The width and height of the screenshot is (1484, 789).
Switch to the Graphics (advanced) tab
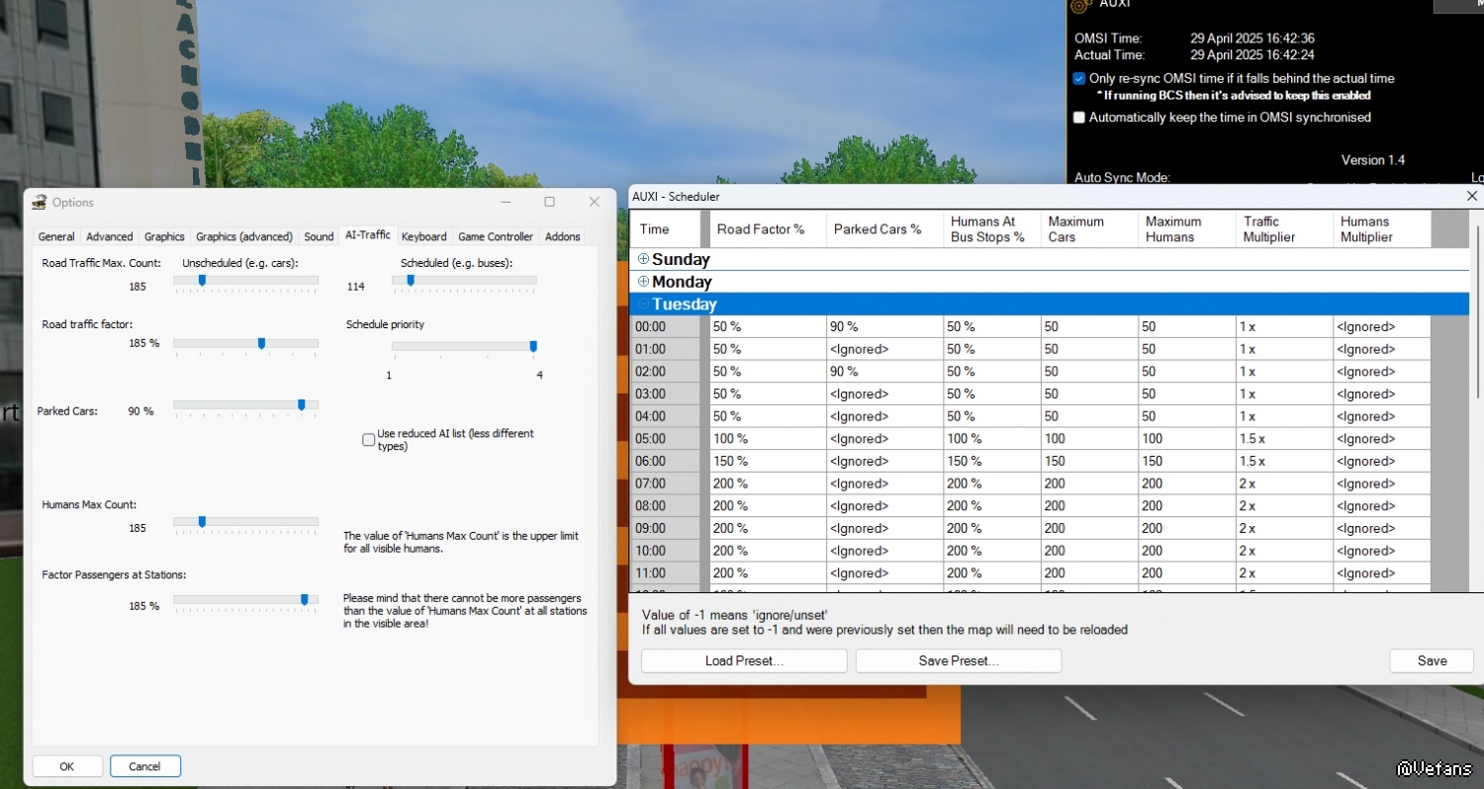point(244,236)
